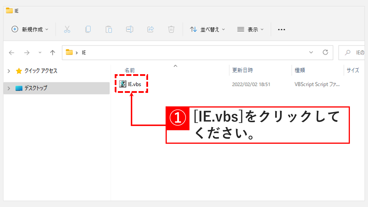Click the plus icon of 新規作成

tap(15, 29)
